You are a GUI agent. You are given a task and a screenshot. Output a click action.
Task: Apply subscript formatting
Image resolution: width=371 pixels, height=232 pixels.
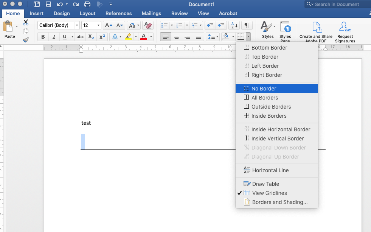91,37
